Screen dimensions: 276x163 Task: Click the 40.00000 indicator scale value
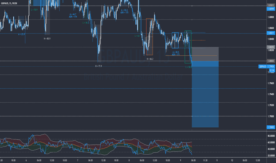271,149
